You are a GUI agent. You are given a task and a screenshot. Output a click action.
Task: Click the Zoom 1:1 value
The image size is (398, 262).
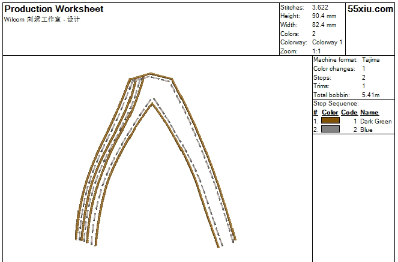[x=316, y=52]
